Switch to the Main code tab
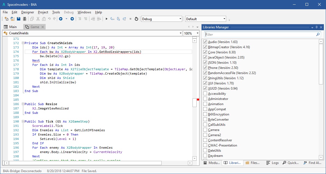 pyautogui.click(x=10, y=27)
